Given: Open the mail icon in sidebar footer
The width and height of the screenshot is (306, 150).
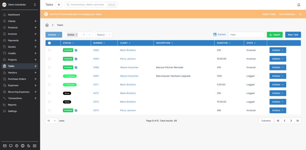Looking at the screenshot, I should [4, 146].
